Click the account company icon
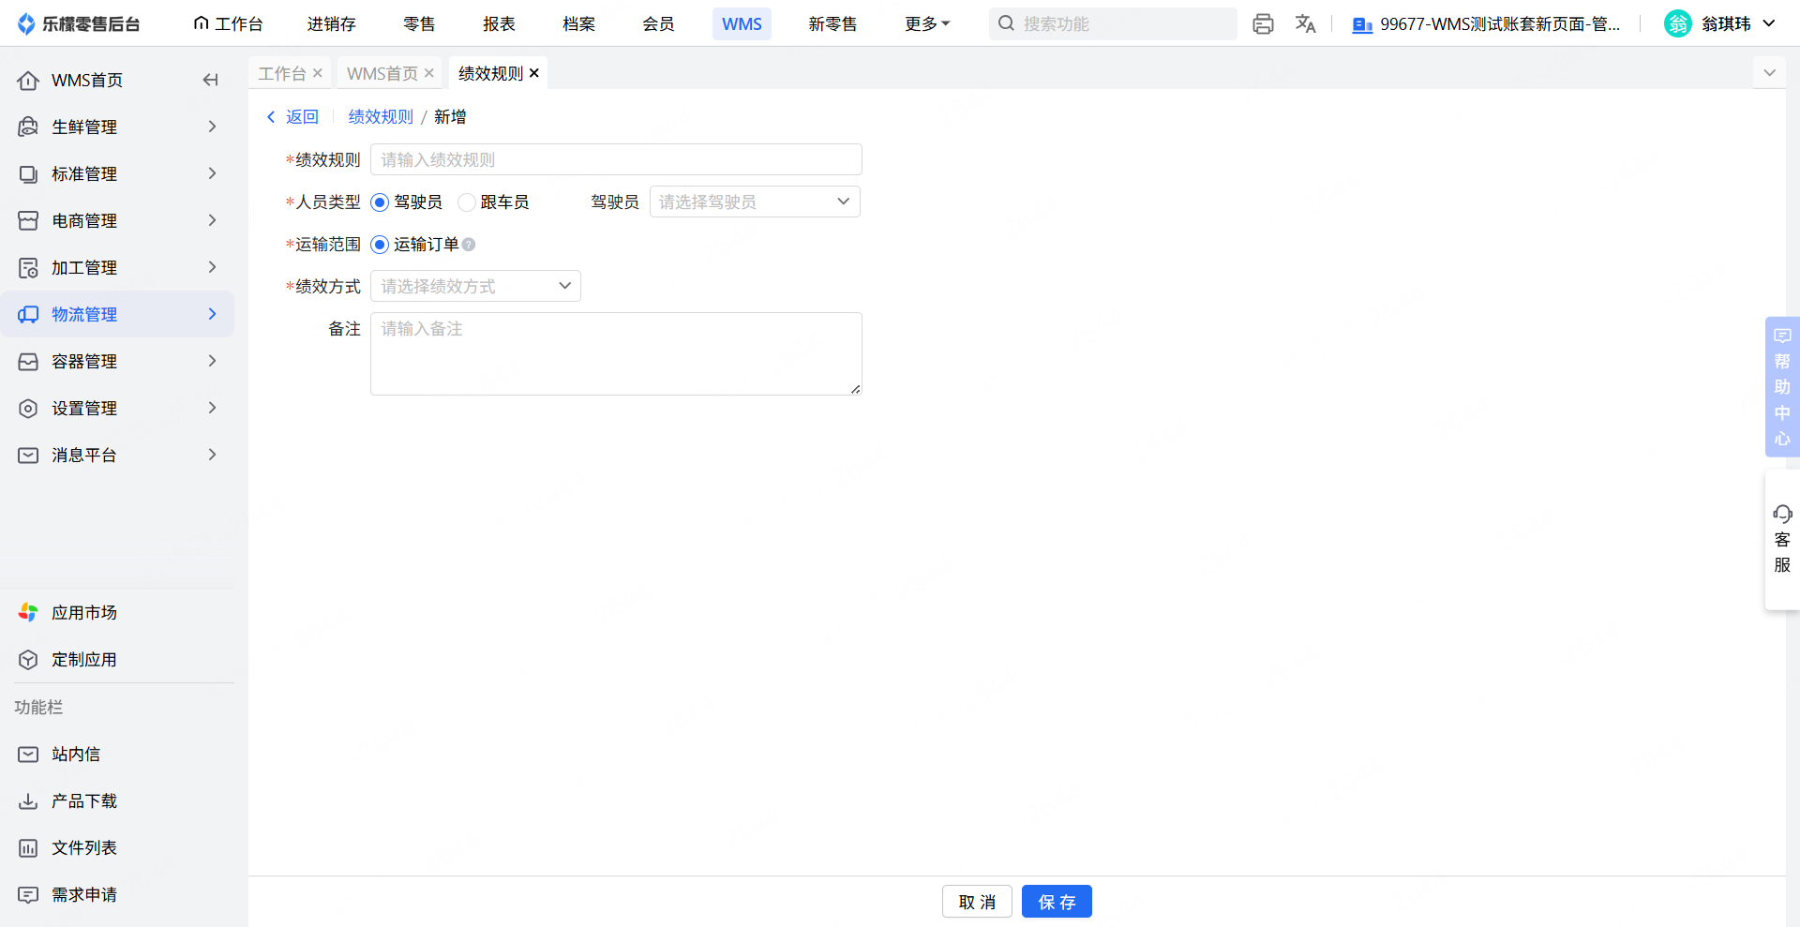1800x927 pixels. click(x=1362, y=24)
